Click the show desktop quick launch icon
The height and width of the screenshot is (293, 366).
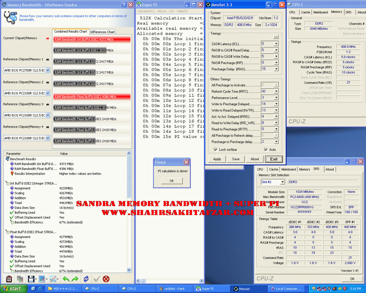coord(33,289)
